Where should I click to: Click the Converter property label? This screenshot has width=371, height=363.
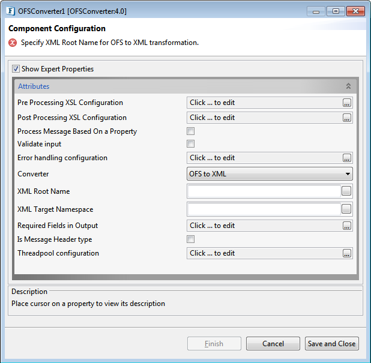click(x=33, y=174)
